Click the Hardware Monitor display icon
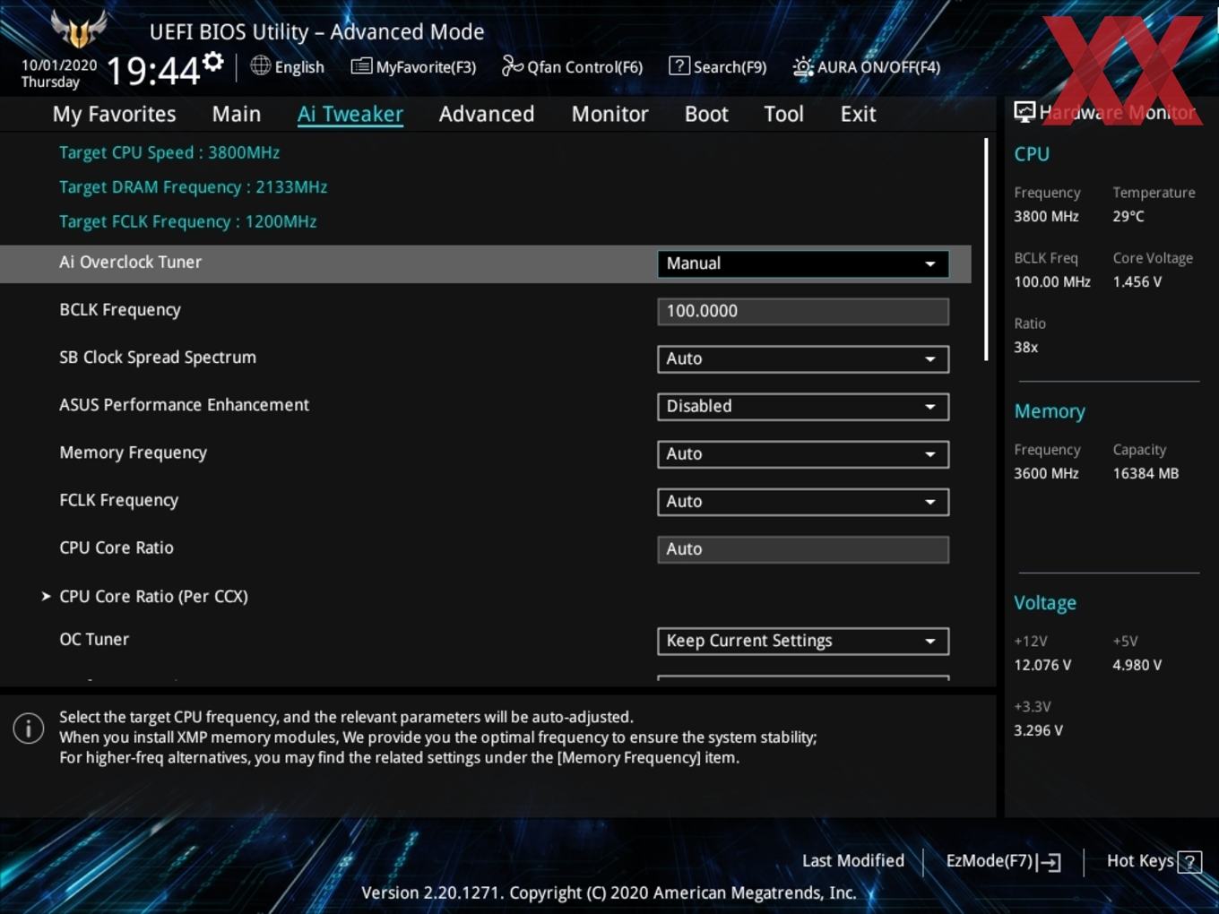The width and height of the screenshot is (1219, 914). point(1024,111)
